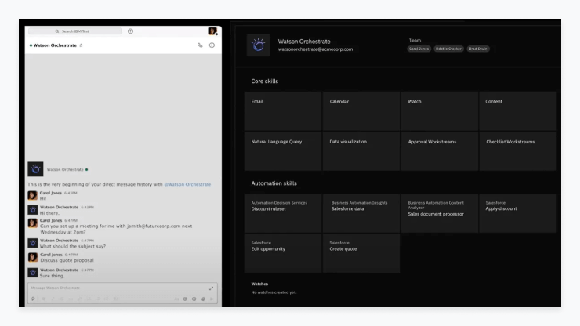Open the Edit opportunity Salesforce skill
Viewport: 580px width, 326px height.
coord(283,253)
